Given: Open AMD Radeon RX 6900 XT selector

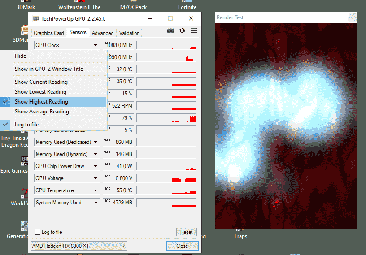Looking at the screenshot, I should pos(79,246).
